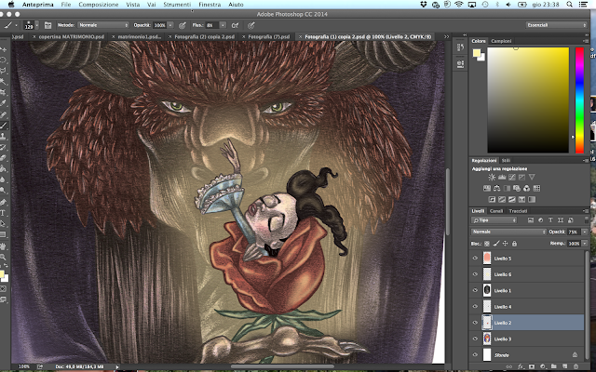Click the foreground color swatch in Colore panel
Viewport: 596px width, 372px height.
pos(477,53)
